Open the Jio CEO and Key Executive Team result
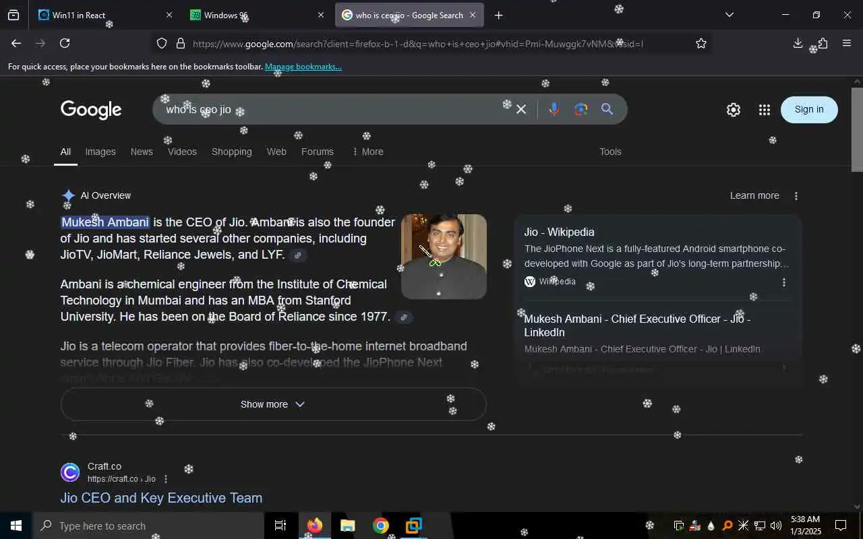 pos(161,498)
